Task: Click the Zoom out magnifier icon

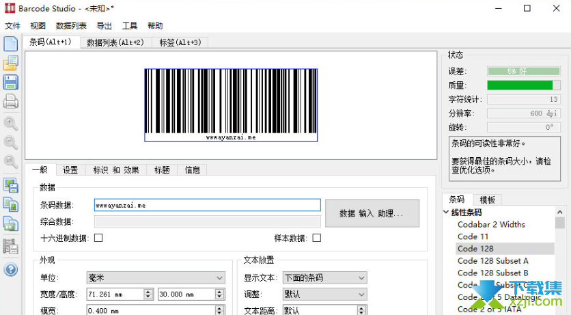Action: pos(10,142)
